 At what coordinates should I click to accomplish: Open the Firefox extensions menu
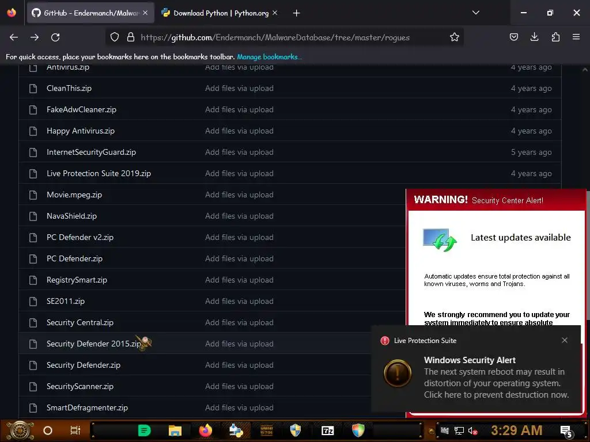[555, 37]
